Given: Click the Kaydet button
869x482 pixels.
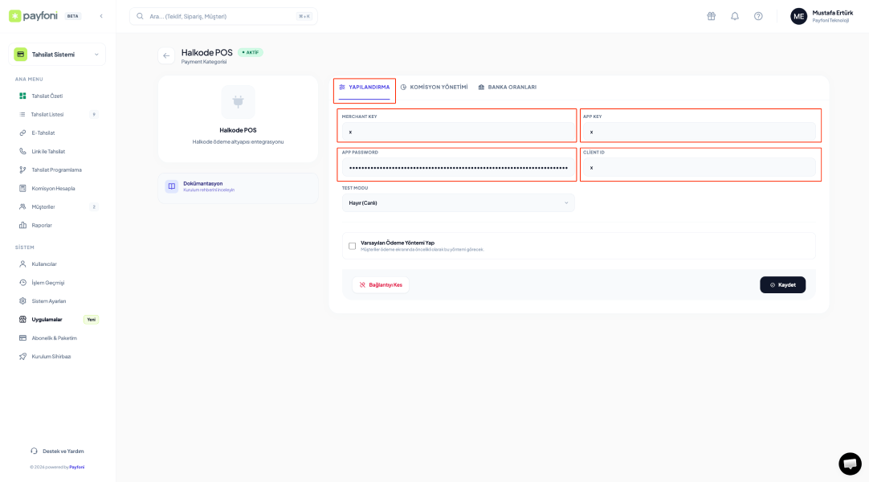Looking at the screenshot, I should (x=782, y=284).
